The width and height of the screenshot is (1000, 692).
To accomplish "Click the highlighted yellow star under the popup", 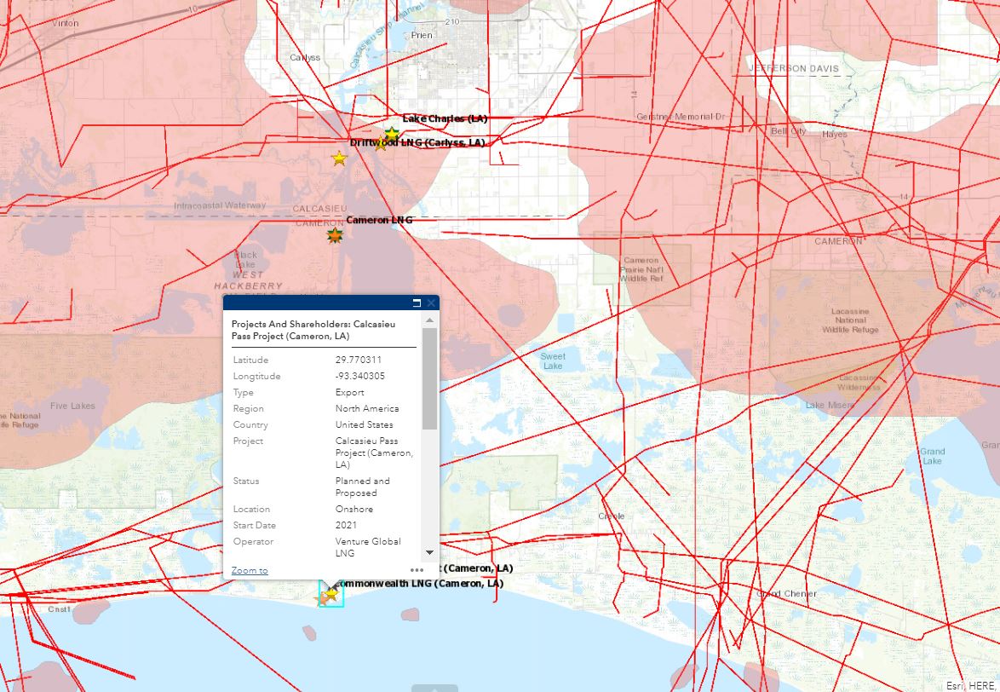I will pos(332,592).
